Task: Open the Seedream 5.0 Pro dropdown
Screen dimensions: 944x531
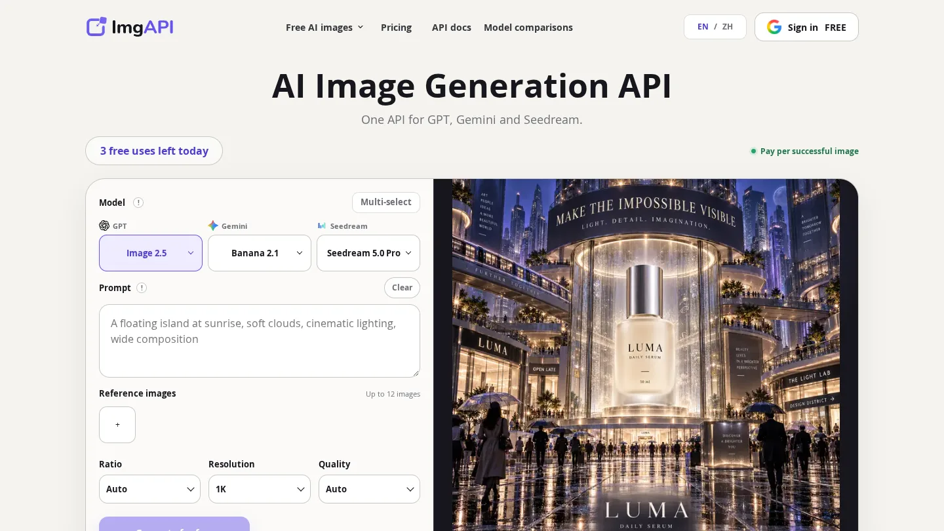Action: (x=368, y=253)
